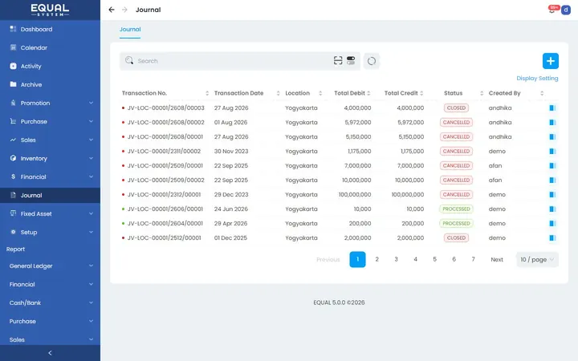The width and height of the screenshot is (578, 361).
Task: Click the Fixed Asset icon
Action: pos(14,213)
